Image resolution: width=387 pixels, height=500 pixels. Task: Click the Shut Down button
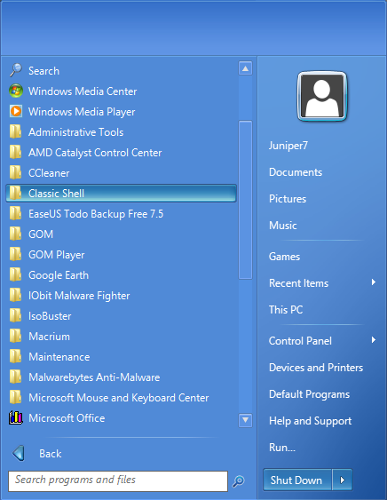tap(297, 480)
